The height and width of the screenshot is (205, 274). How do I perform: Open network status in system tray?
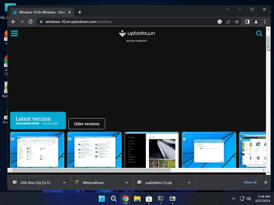click(242, 199)
